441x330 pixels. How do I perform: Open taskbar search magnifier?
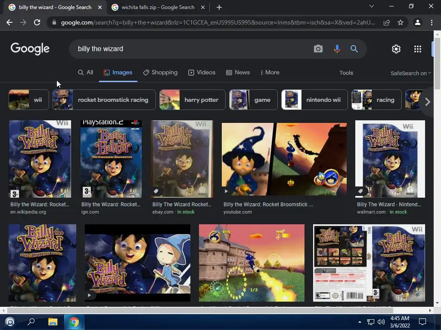click(31, 321)
